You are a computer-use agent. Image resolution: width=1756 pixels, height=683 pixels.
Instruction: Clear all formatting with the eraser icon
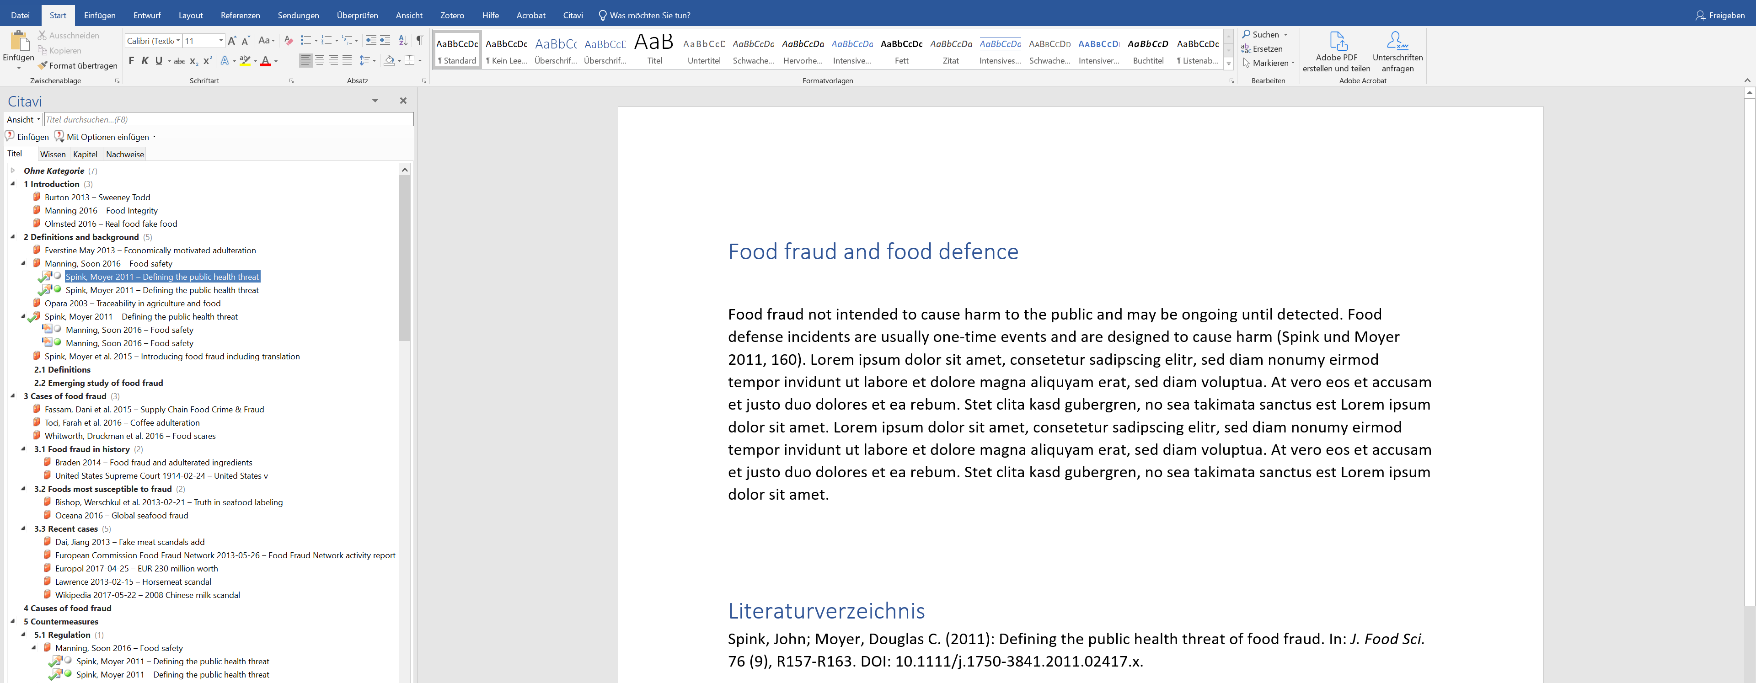click(x=289, y=41)
